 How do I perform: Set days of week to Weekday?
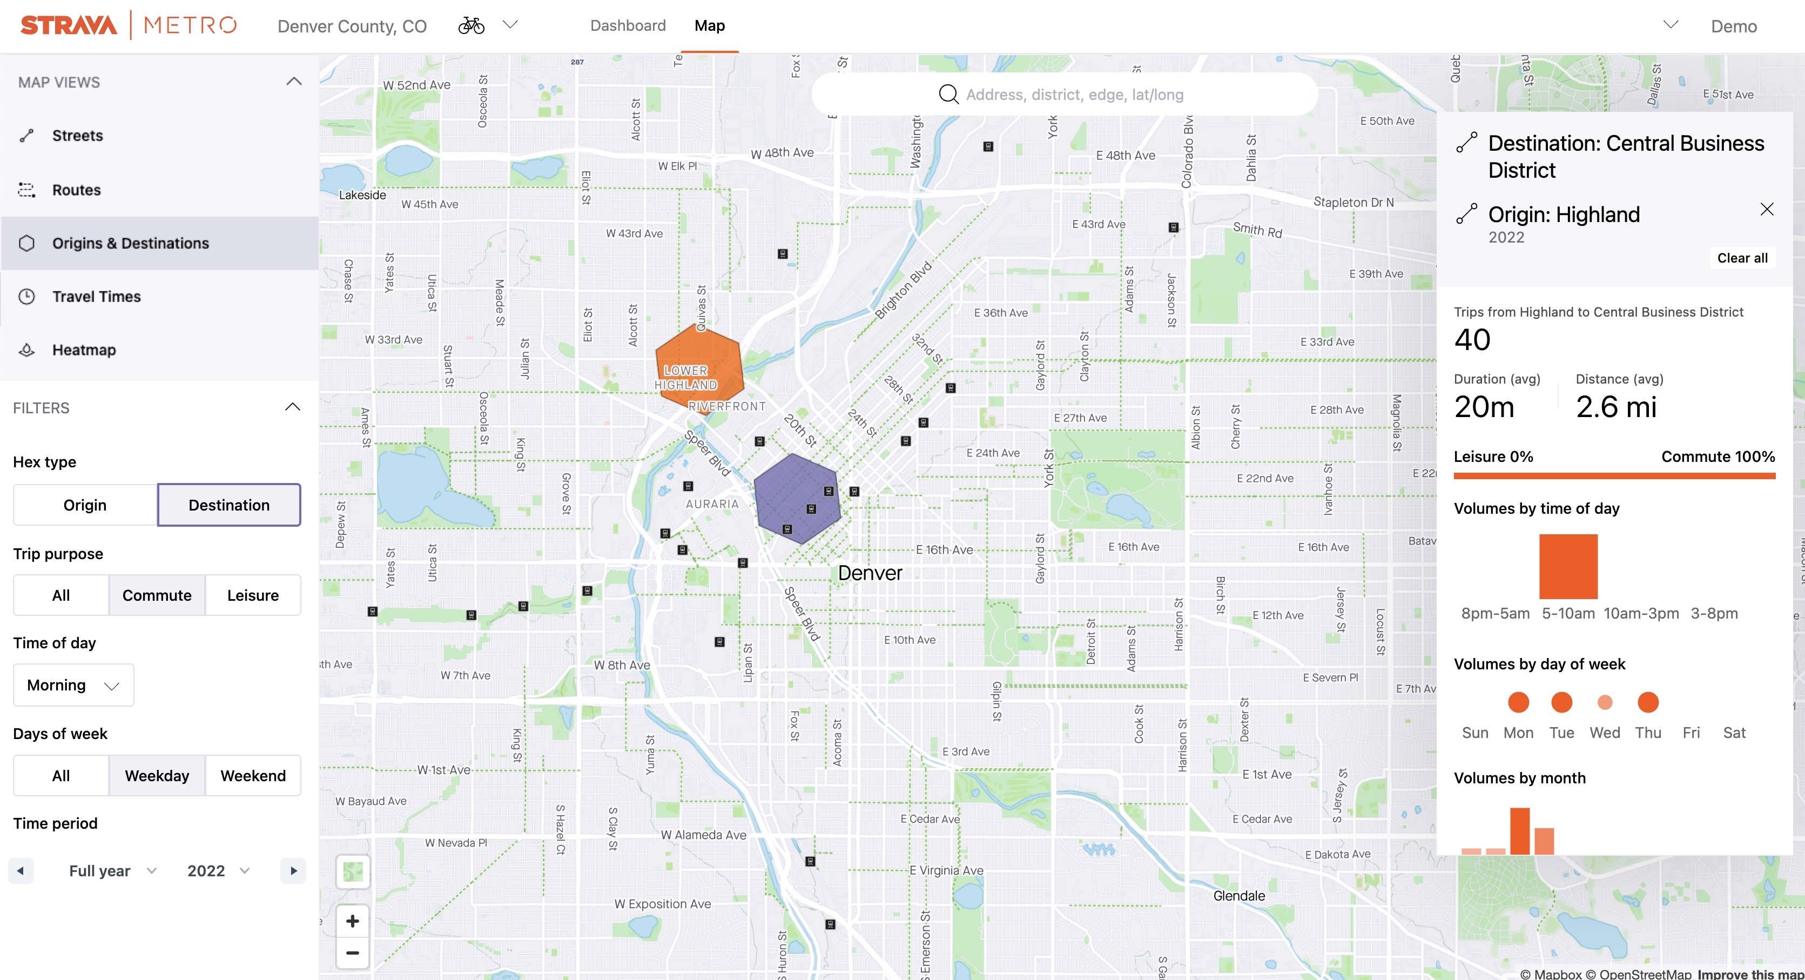coord(157,775)
